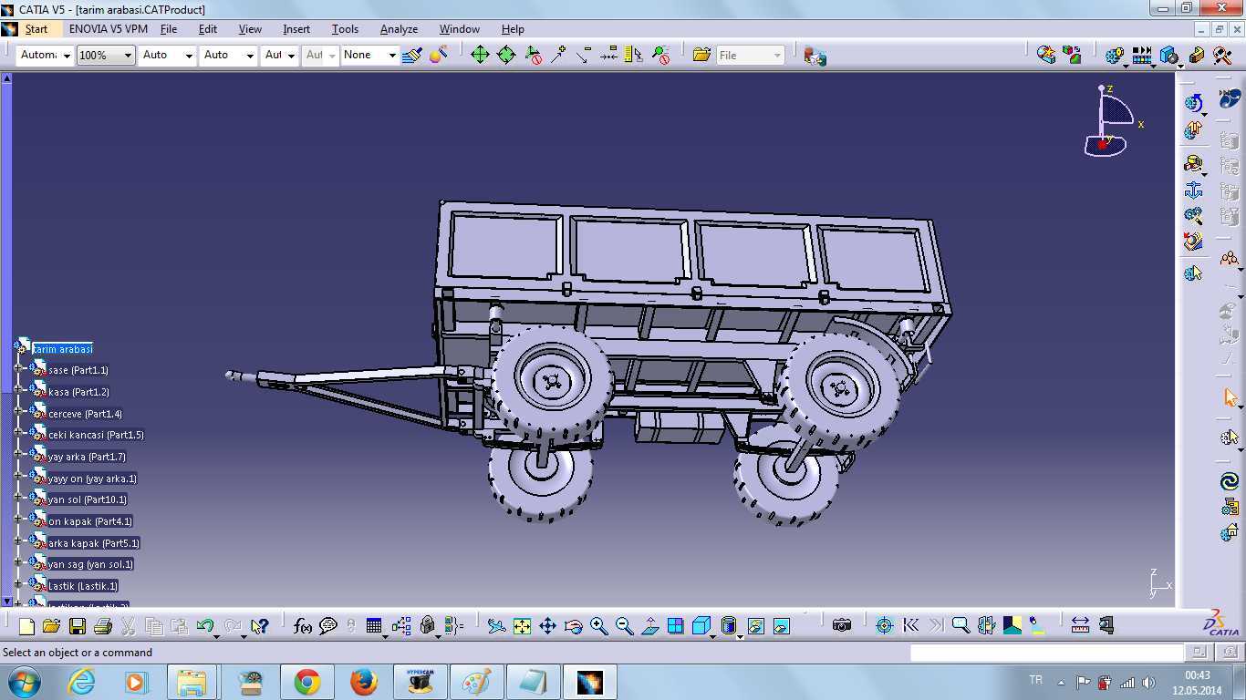Open Firefox from the taskbar
This screenshot has width=1246, height=700.
(x=363, y=682)
